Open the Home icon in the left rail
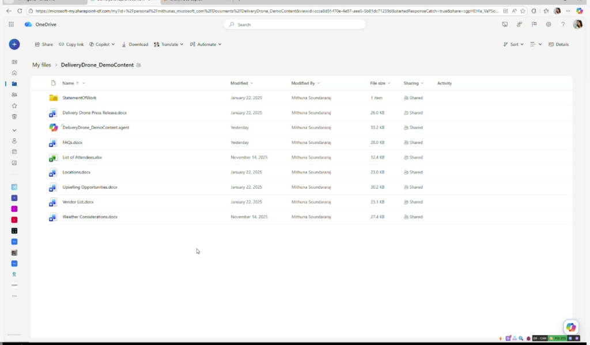590x345 pixels. (14, 73)
